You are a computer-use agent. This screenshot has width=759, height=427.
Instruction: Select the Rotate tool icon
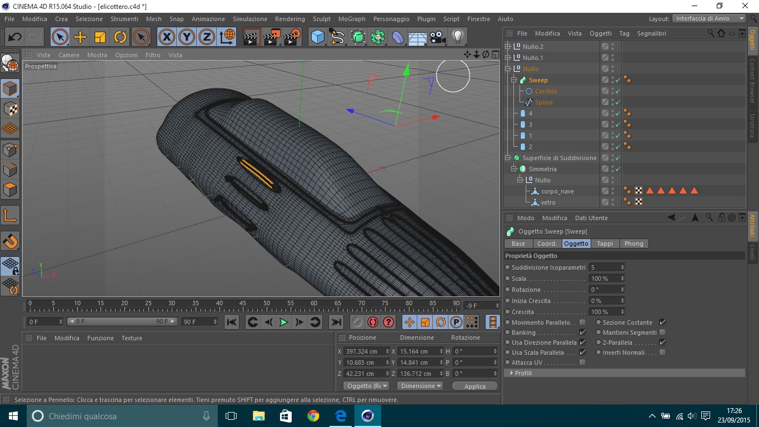(120, 37)
